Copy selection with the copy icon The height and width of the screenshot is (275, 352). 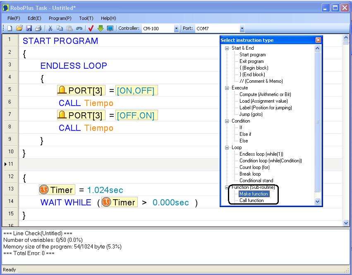60,28
